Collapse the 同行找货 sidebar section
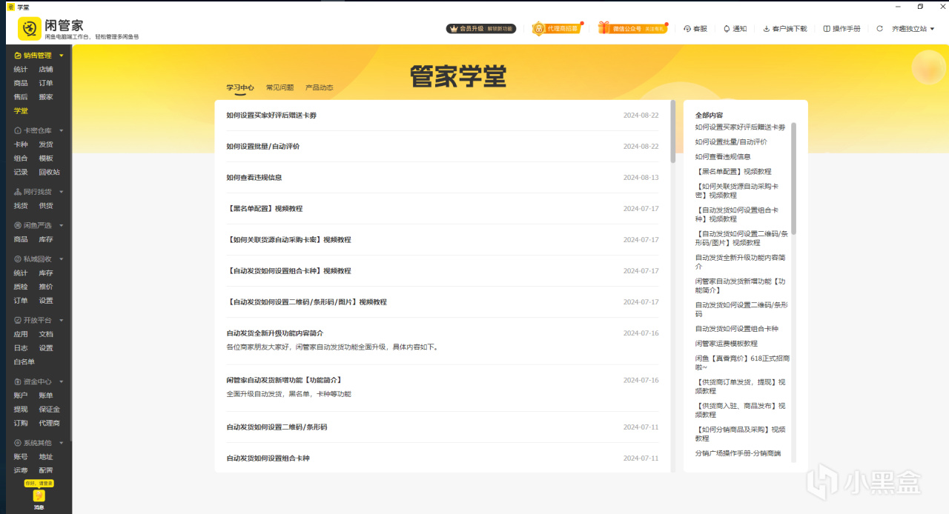949x514 pixels. (x=62, y=192)
